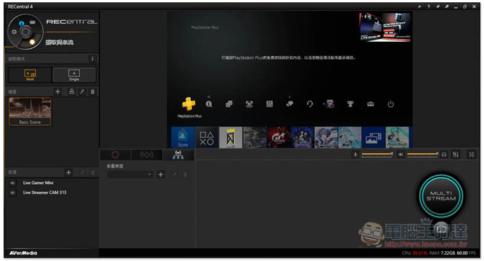Select Multi capture mode
The width and height of the screenshot is (484, 261).
30,74
